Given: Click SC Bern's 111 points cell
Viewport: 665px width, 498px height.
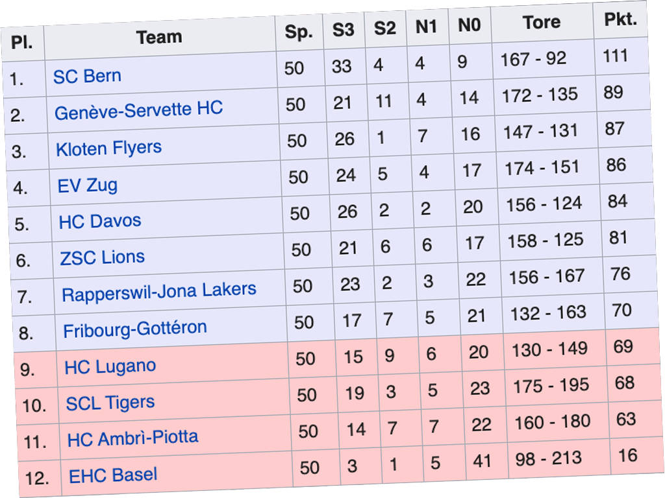Looking at the screenshot, I should 615,56.
